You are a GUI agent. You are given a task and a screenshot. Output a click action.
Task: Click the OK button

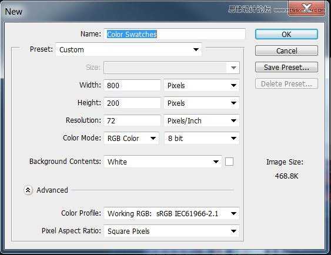click(286, 34)
